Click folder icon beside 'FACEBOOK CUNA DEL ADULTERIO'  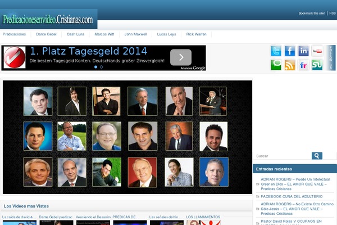pyautogui.click(x=257, y=196)
